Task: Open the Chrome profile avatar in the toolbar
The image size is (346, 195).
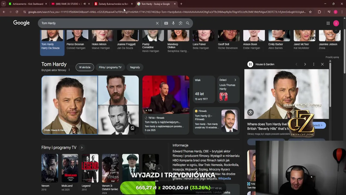Action: point(335,12)
